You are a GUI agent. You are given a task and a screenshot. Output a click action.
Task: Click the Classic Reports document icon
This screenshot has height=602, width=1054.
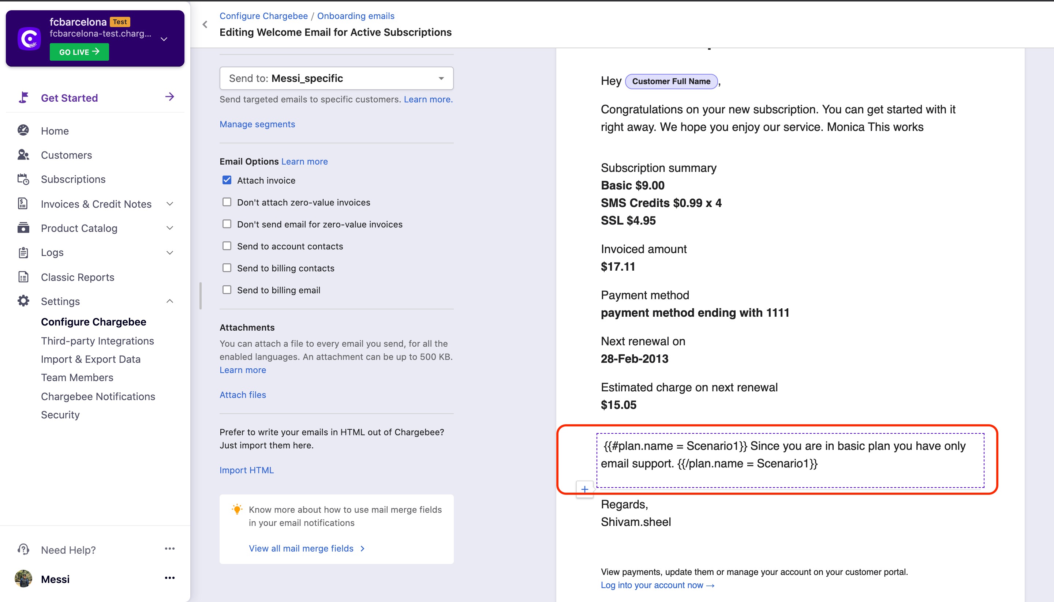click(x=23, y=277)
